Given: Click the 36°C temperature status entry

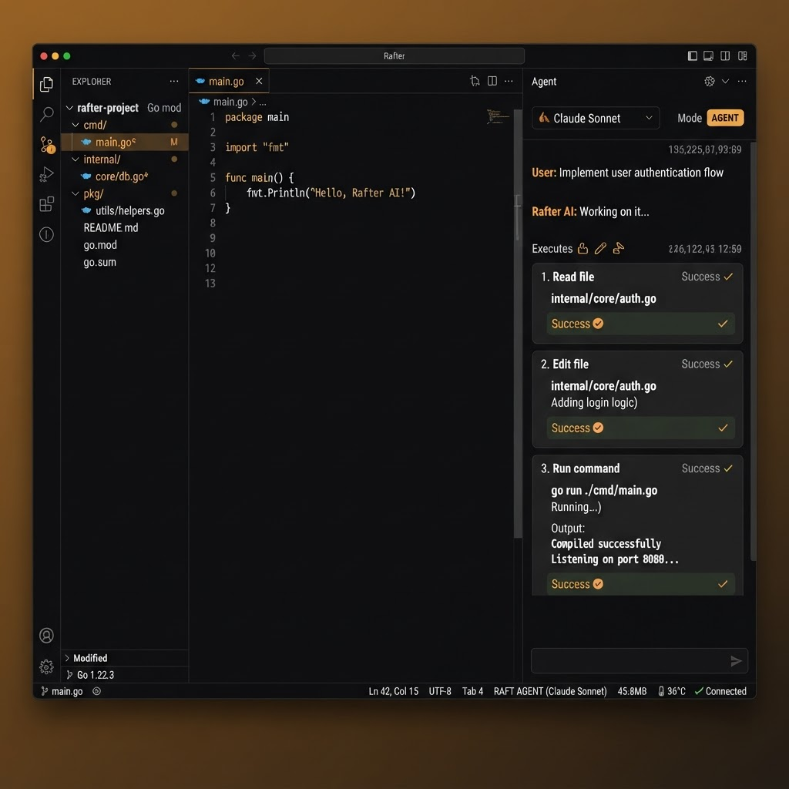Looking at the screenshot, I should click(672, 691).
